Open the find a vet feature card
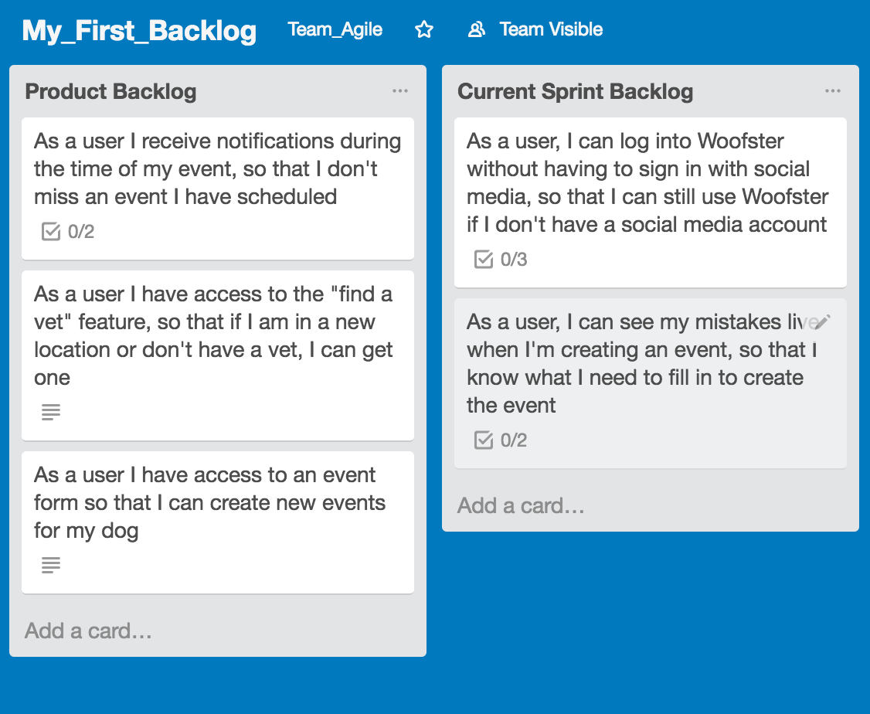This screenshot has width=870, height=714. [217, 336]
